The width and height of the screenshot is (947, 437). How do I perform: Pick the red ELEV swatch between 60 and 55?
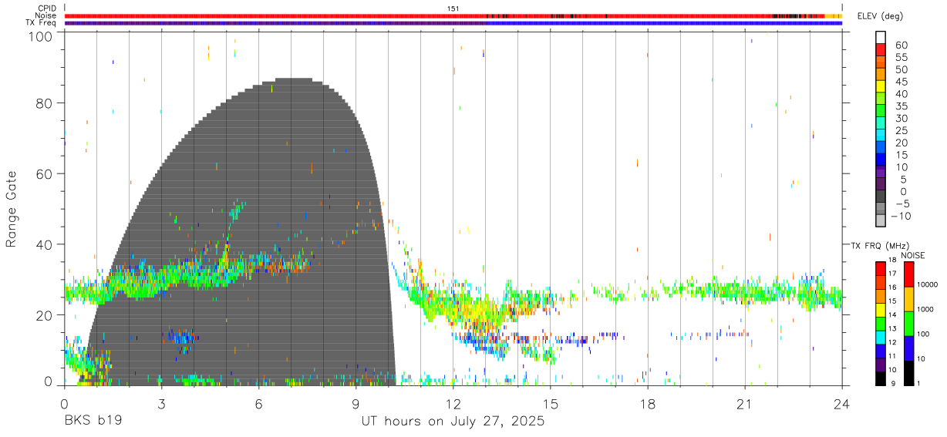point(881,50)
